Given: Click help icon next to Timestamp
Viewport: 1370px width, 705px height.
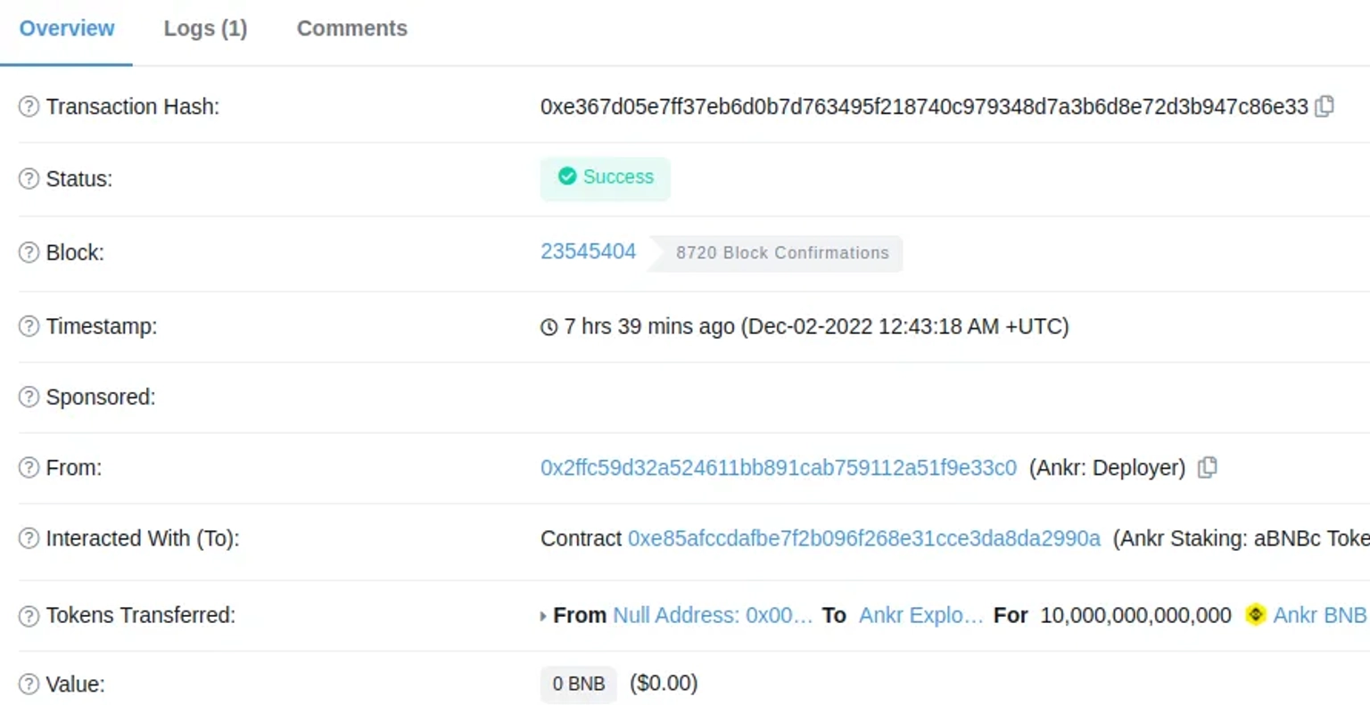Looking at the screenshot, I should point(29,326).
